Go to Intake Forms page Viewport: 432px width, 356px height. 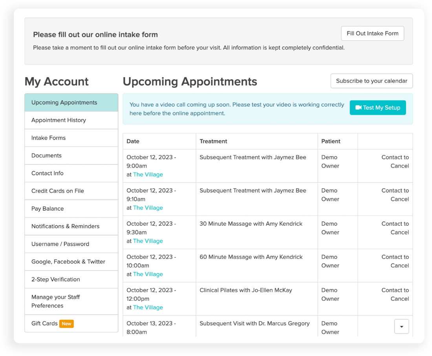click(71, 138)
